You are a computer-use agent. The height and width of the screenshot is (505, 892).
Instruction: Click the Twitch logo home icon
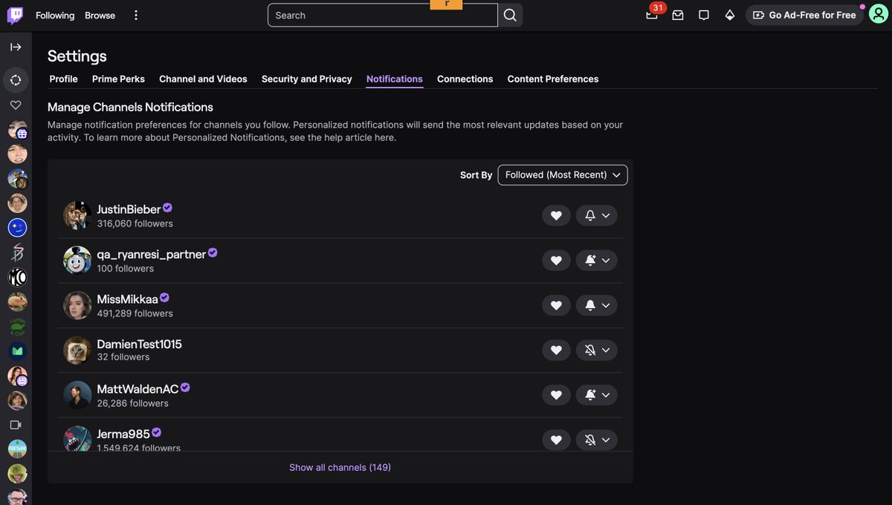pos(15,15)
